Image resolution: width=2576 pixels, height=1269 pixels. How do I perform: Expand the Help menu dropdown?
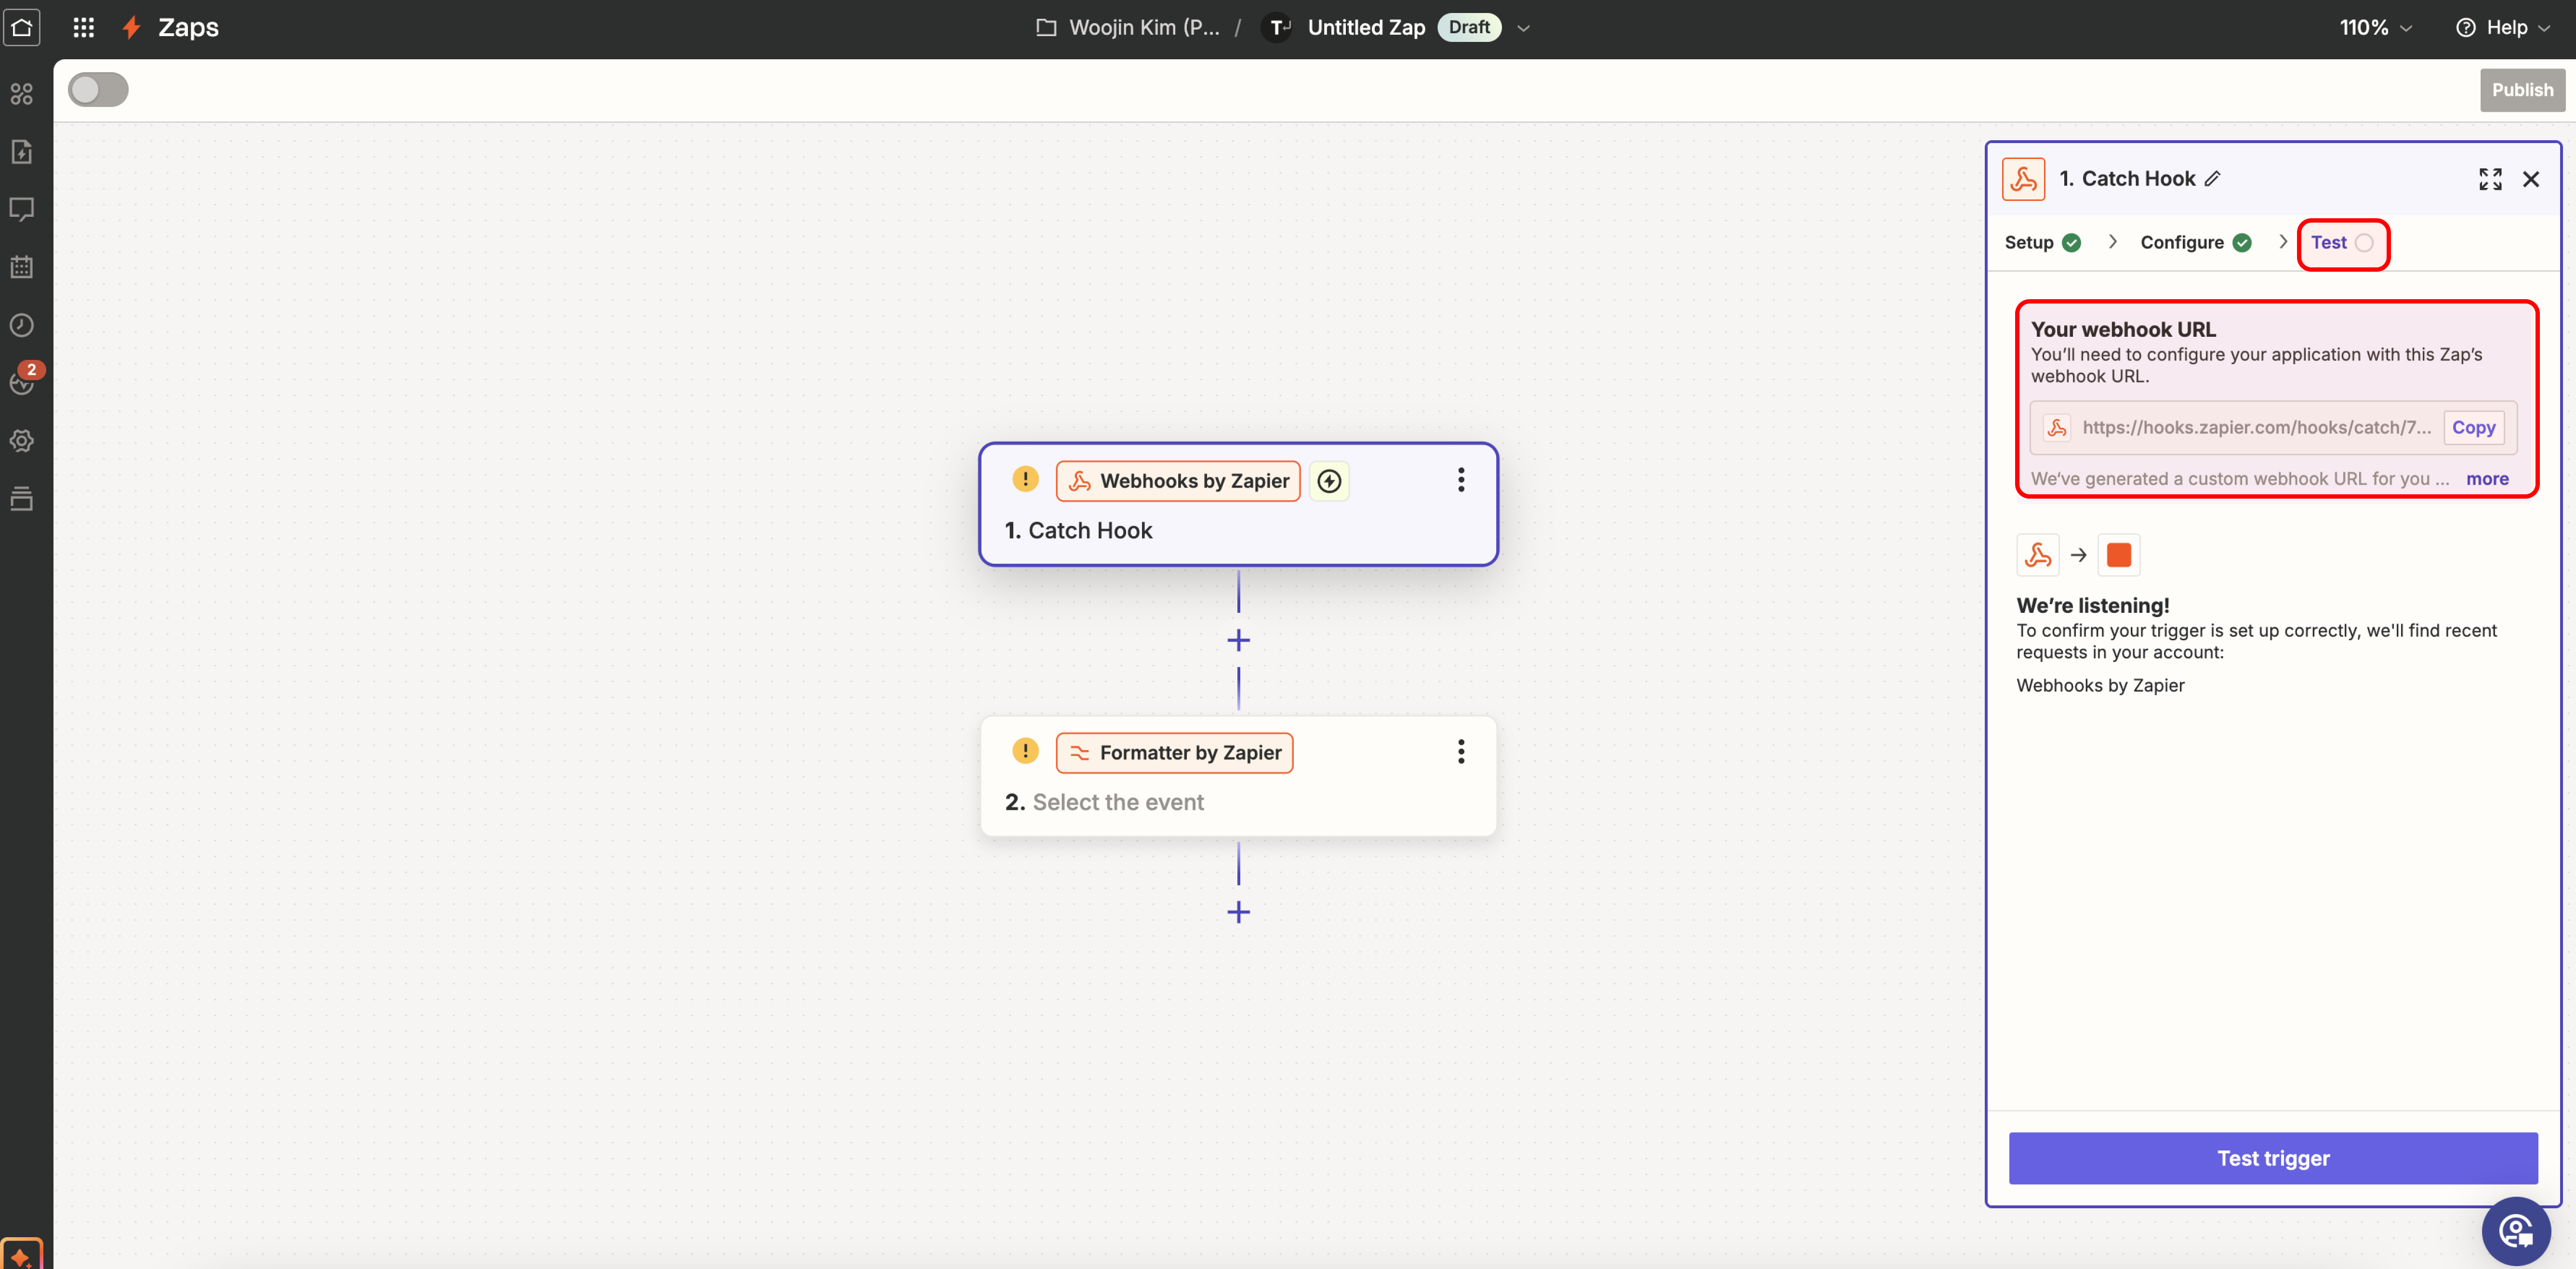click(x=2503, y=27)
